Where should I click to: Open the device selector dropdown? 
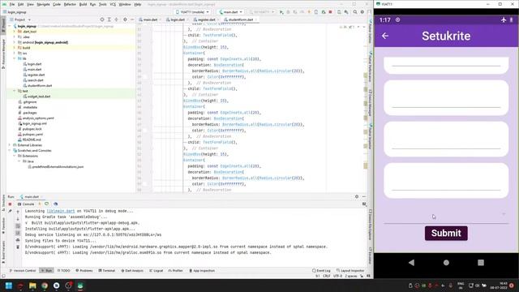(x=193, y=12)
